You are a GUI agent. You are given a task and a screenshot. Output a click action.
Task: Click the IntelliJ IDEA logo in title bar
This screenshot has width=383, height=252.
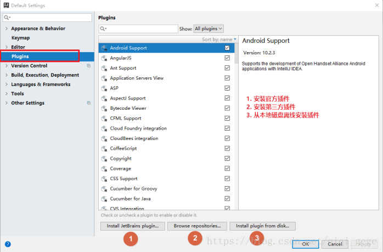(6, 5)
